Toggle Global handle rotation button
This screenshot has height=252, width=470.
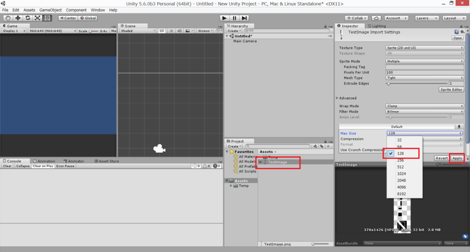pos(88,18)
